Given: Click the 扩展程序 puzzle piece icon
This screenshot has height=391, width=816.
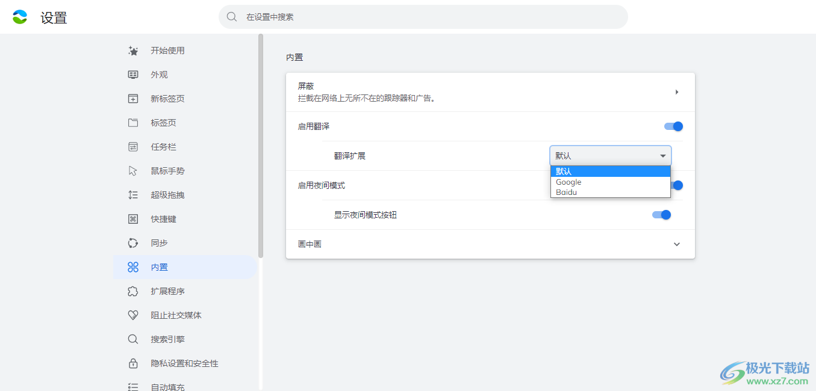Looking at the screenshot, I should coord(133,291).
